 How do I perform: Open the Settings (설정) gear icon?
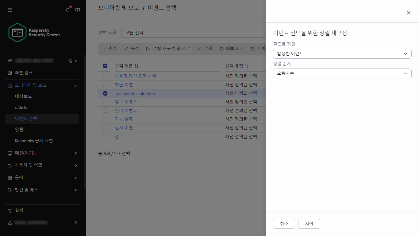(10, 210)
